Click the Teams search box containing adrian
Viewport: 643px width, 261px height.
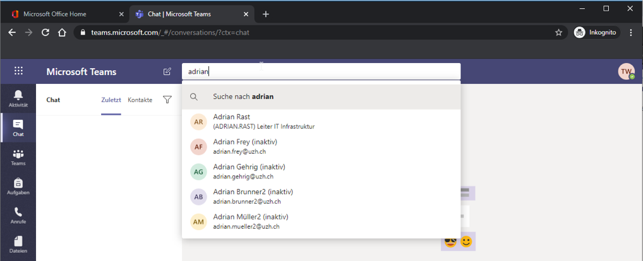pos(321,72)
